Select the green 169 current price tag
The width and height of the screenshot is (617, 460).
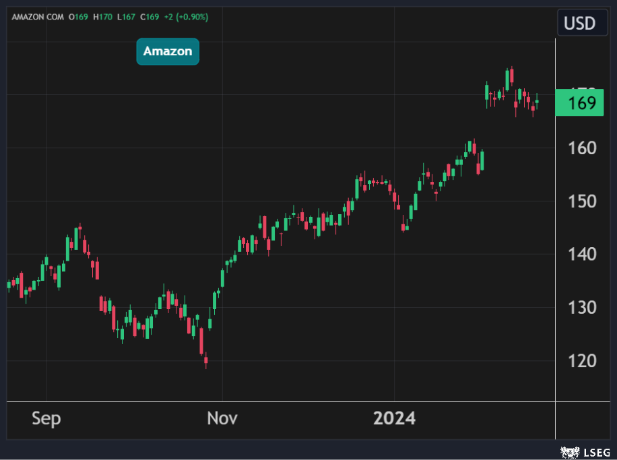579,103
